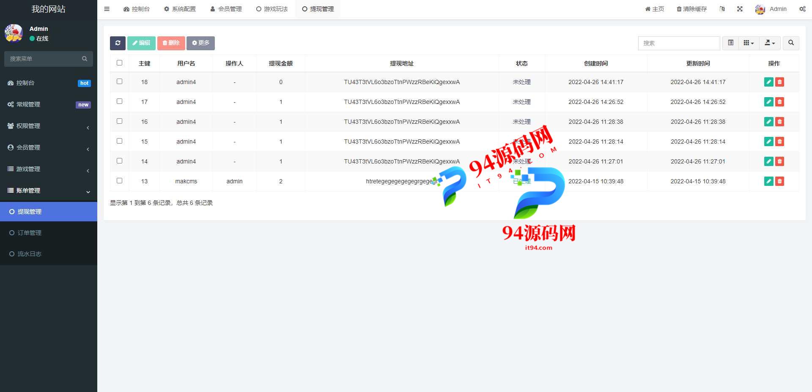Delete row with key 14

[779, 161]
